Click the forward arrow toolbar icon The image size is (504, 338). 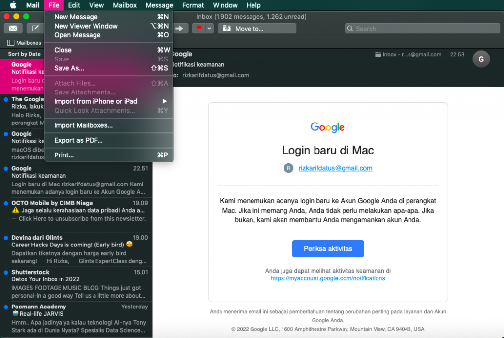[x=179, y=29]
